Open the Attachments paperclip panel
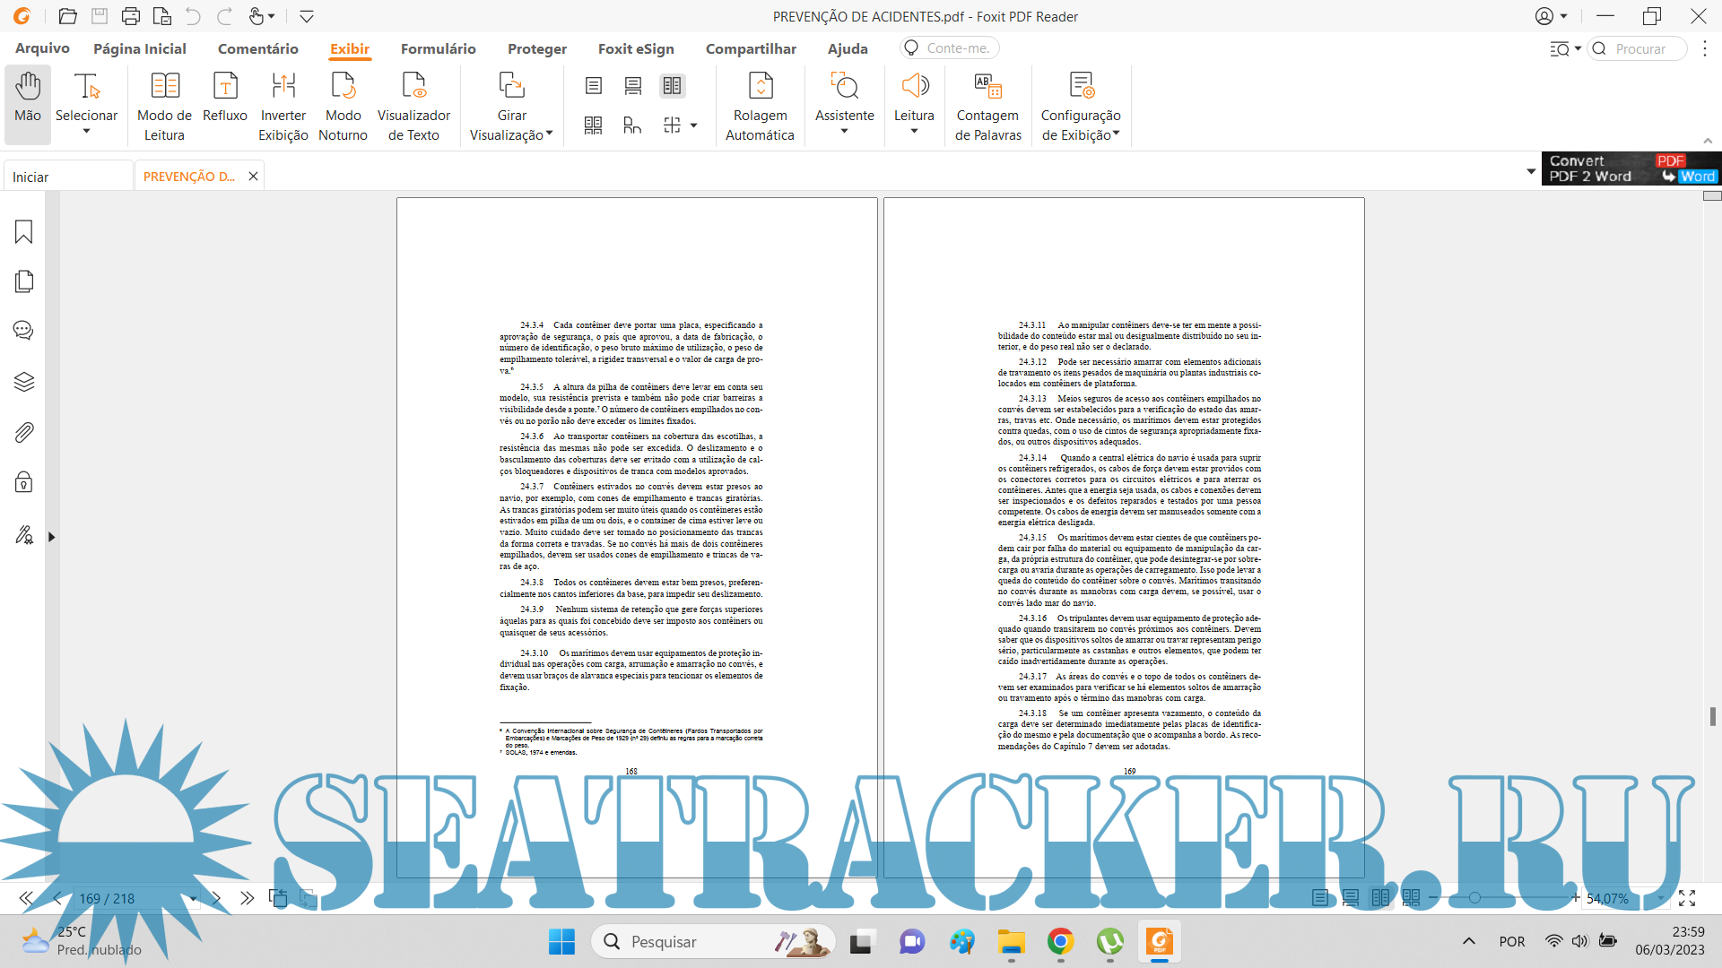 24,433
